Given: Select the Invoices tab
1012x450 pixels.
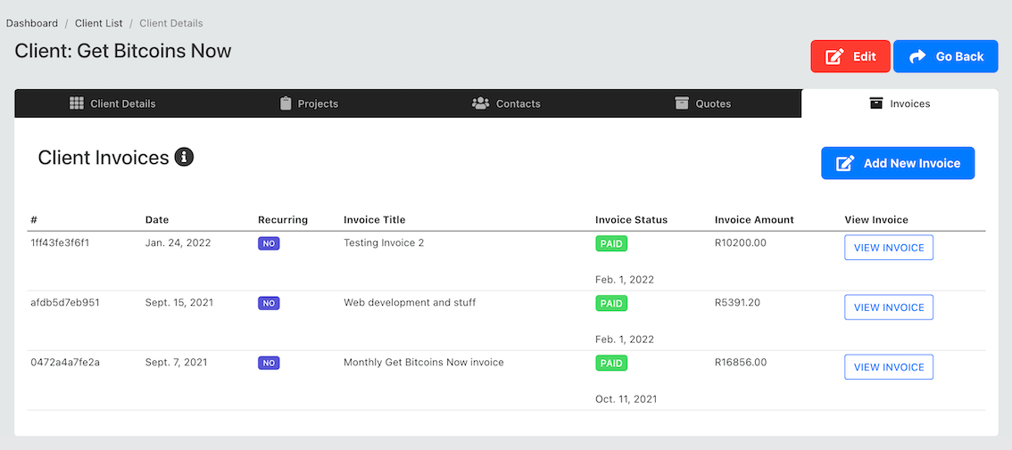Looking at the screenshot, I should click(900, 103).
